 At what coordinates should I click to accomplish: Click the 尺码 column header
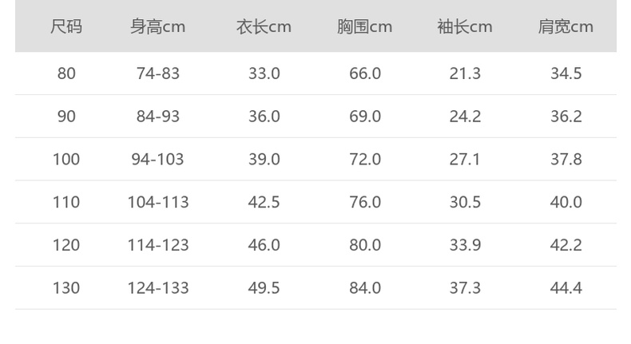[66, 27]
